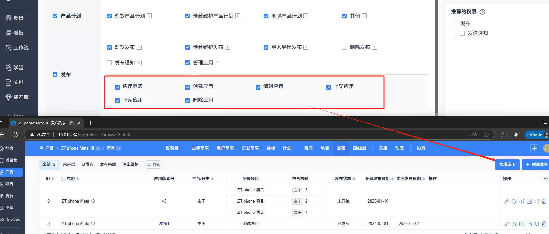Click the notify speaker icon for release 3
Viewport: 549px width, 234px height.
pyautogui.click(x=537, y=224)
